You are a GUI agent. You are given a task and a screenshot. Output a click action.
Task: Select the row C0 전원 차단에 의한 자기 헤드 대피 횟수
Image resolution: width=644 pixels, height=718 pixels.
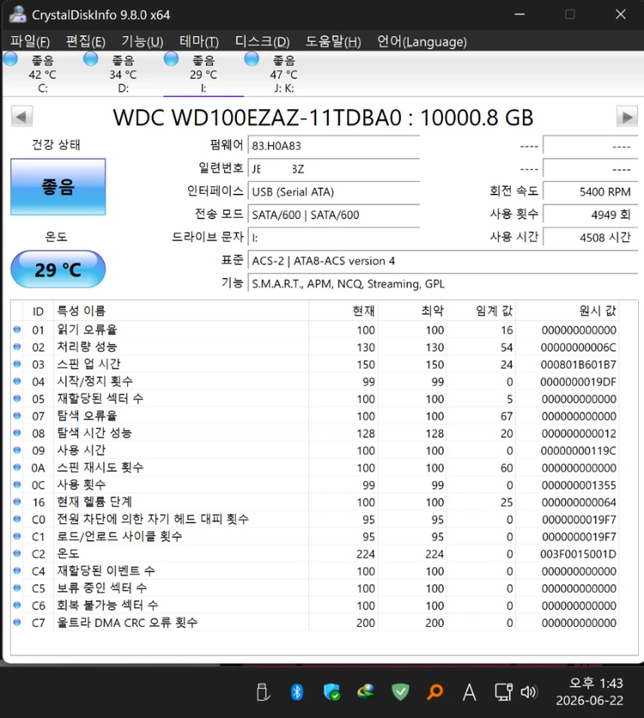(315, 519)
